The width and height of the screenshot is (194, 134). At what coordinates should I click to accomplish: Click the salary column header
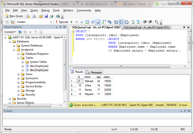pyautogui.click(x=108, y=77)
